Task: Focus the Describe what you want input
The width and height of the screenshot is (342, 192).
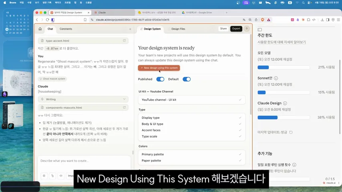Action: click(x=84, y=161)
